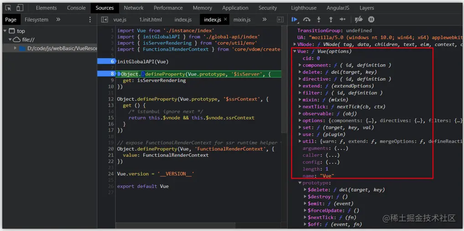Expand the set property
Viewport: 464px width, 231px height.
click(x=300, y=127)
